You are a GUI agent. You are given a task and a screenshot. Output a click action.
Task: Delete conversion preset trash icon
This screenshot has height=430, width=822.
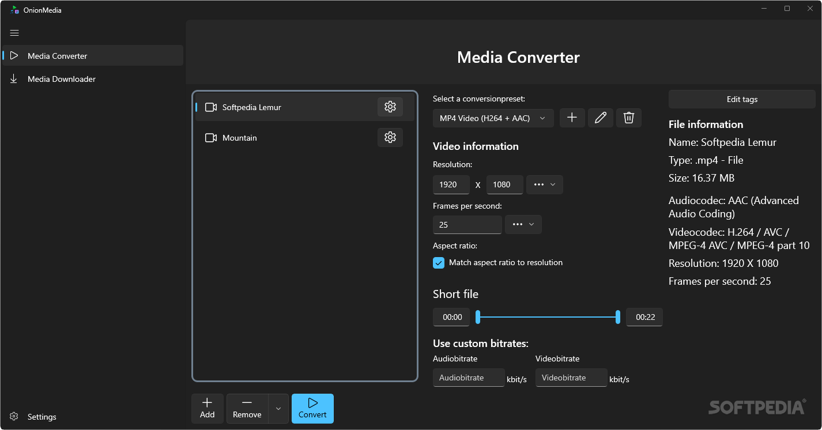pos(629,118)
